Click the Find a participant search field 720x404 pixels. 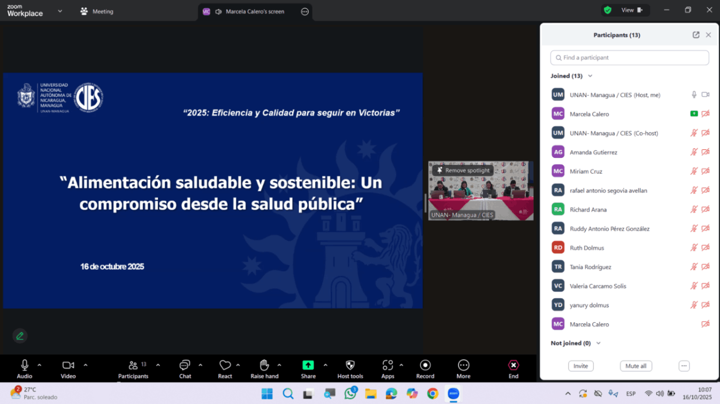pyautogui.click(x=629, y=58)
